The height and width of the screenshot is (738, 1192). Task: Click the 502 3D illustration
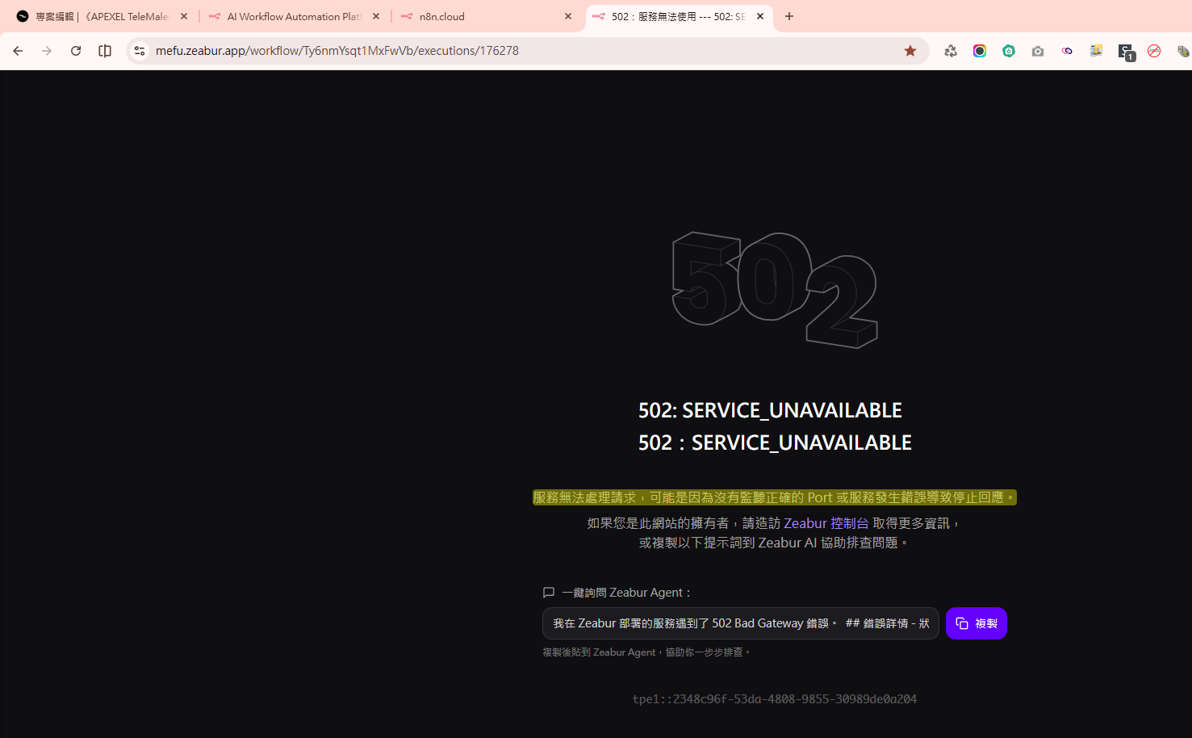pos(775,290)
